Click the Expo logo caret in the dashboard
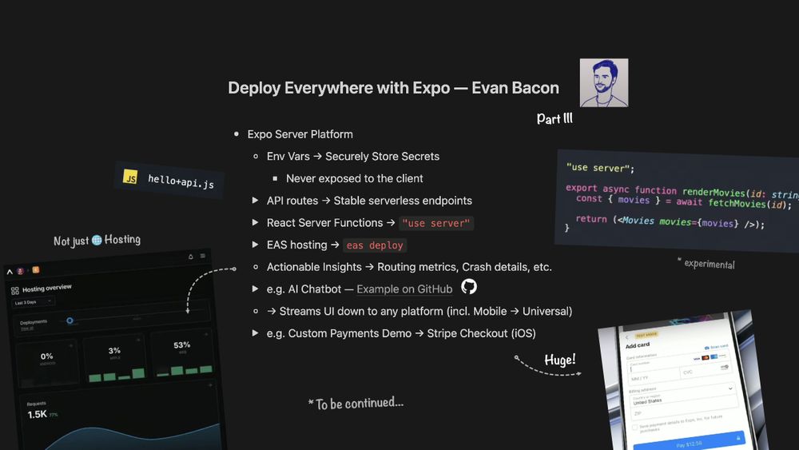The image size is (799, 450). 10,272
